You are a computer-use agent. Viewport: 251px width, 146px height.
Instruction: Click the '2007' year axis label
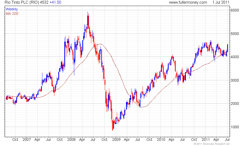pos(27,140)
